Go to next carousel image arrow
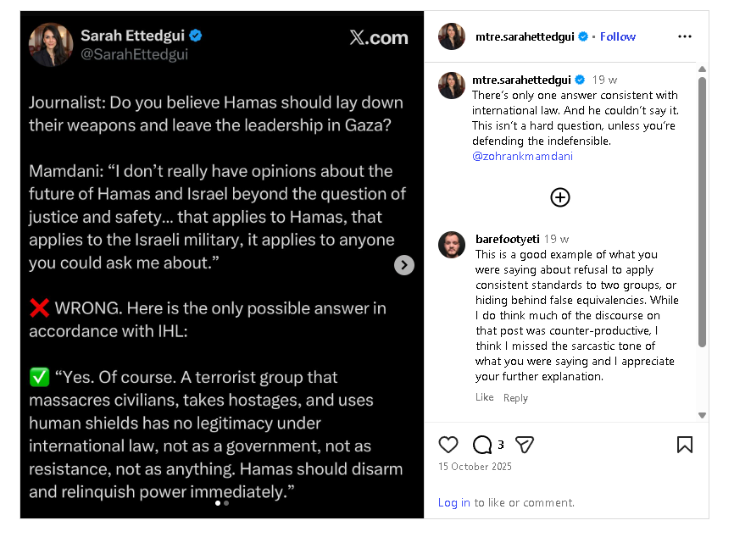This screenshot has height=537, width=734. [404, 265]
